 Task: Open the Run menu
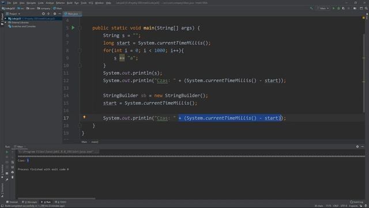click(77, 3)
